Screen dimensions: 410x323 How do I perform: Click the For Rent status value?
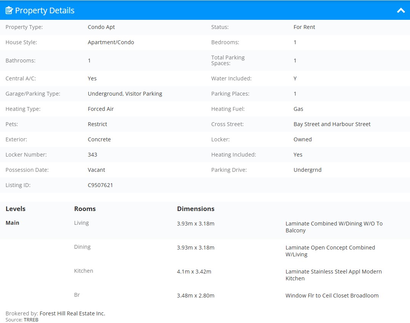click(304, 27)
